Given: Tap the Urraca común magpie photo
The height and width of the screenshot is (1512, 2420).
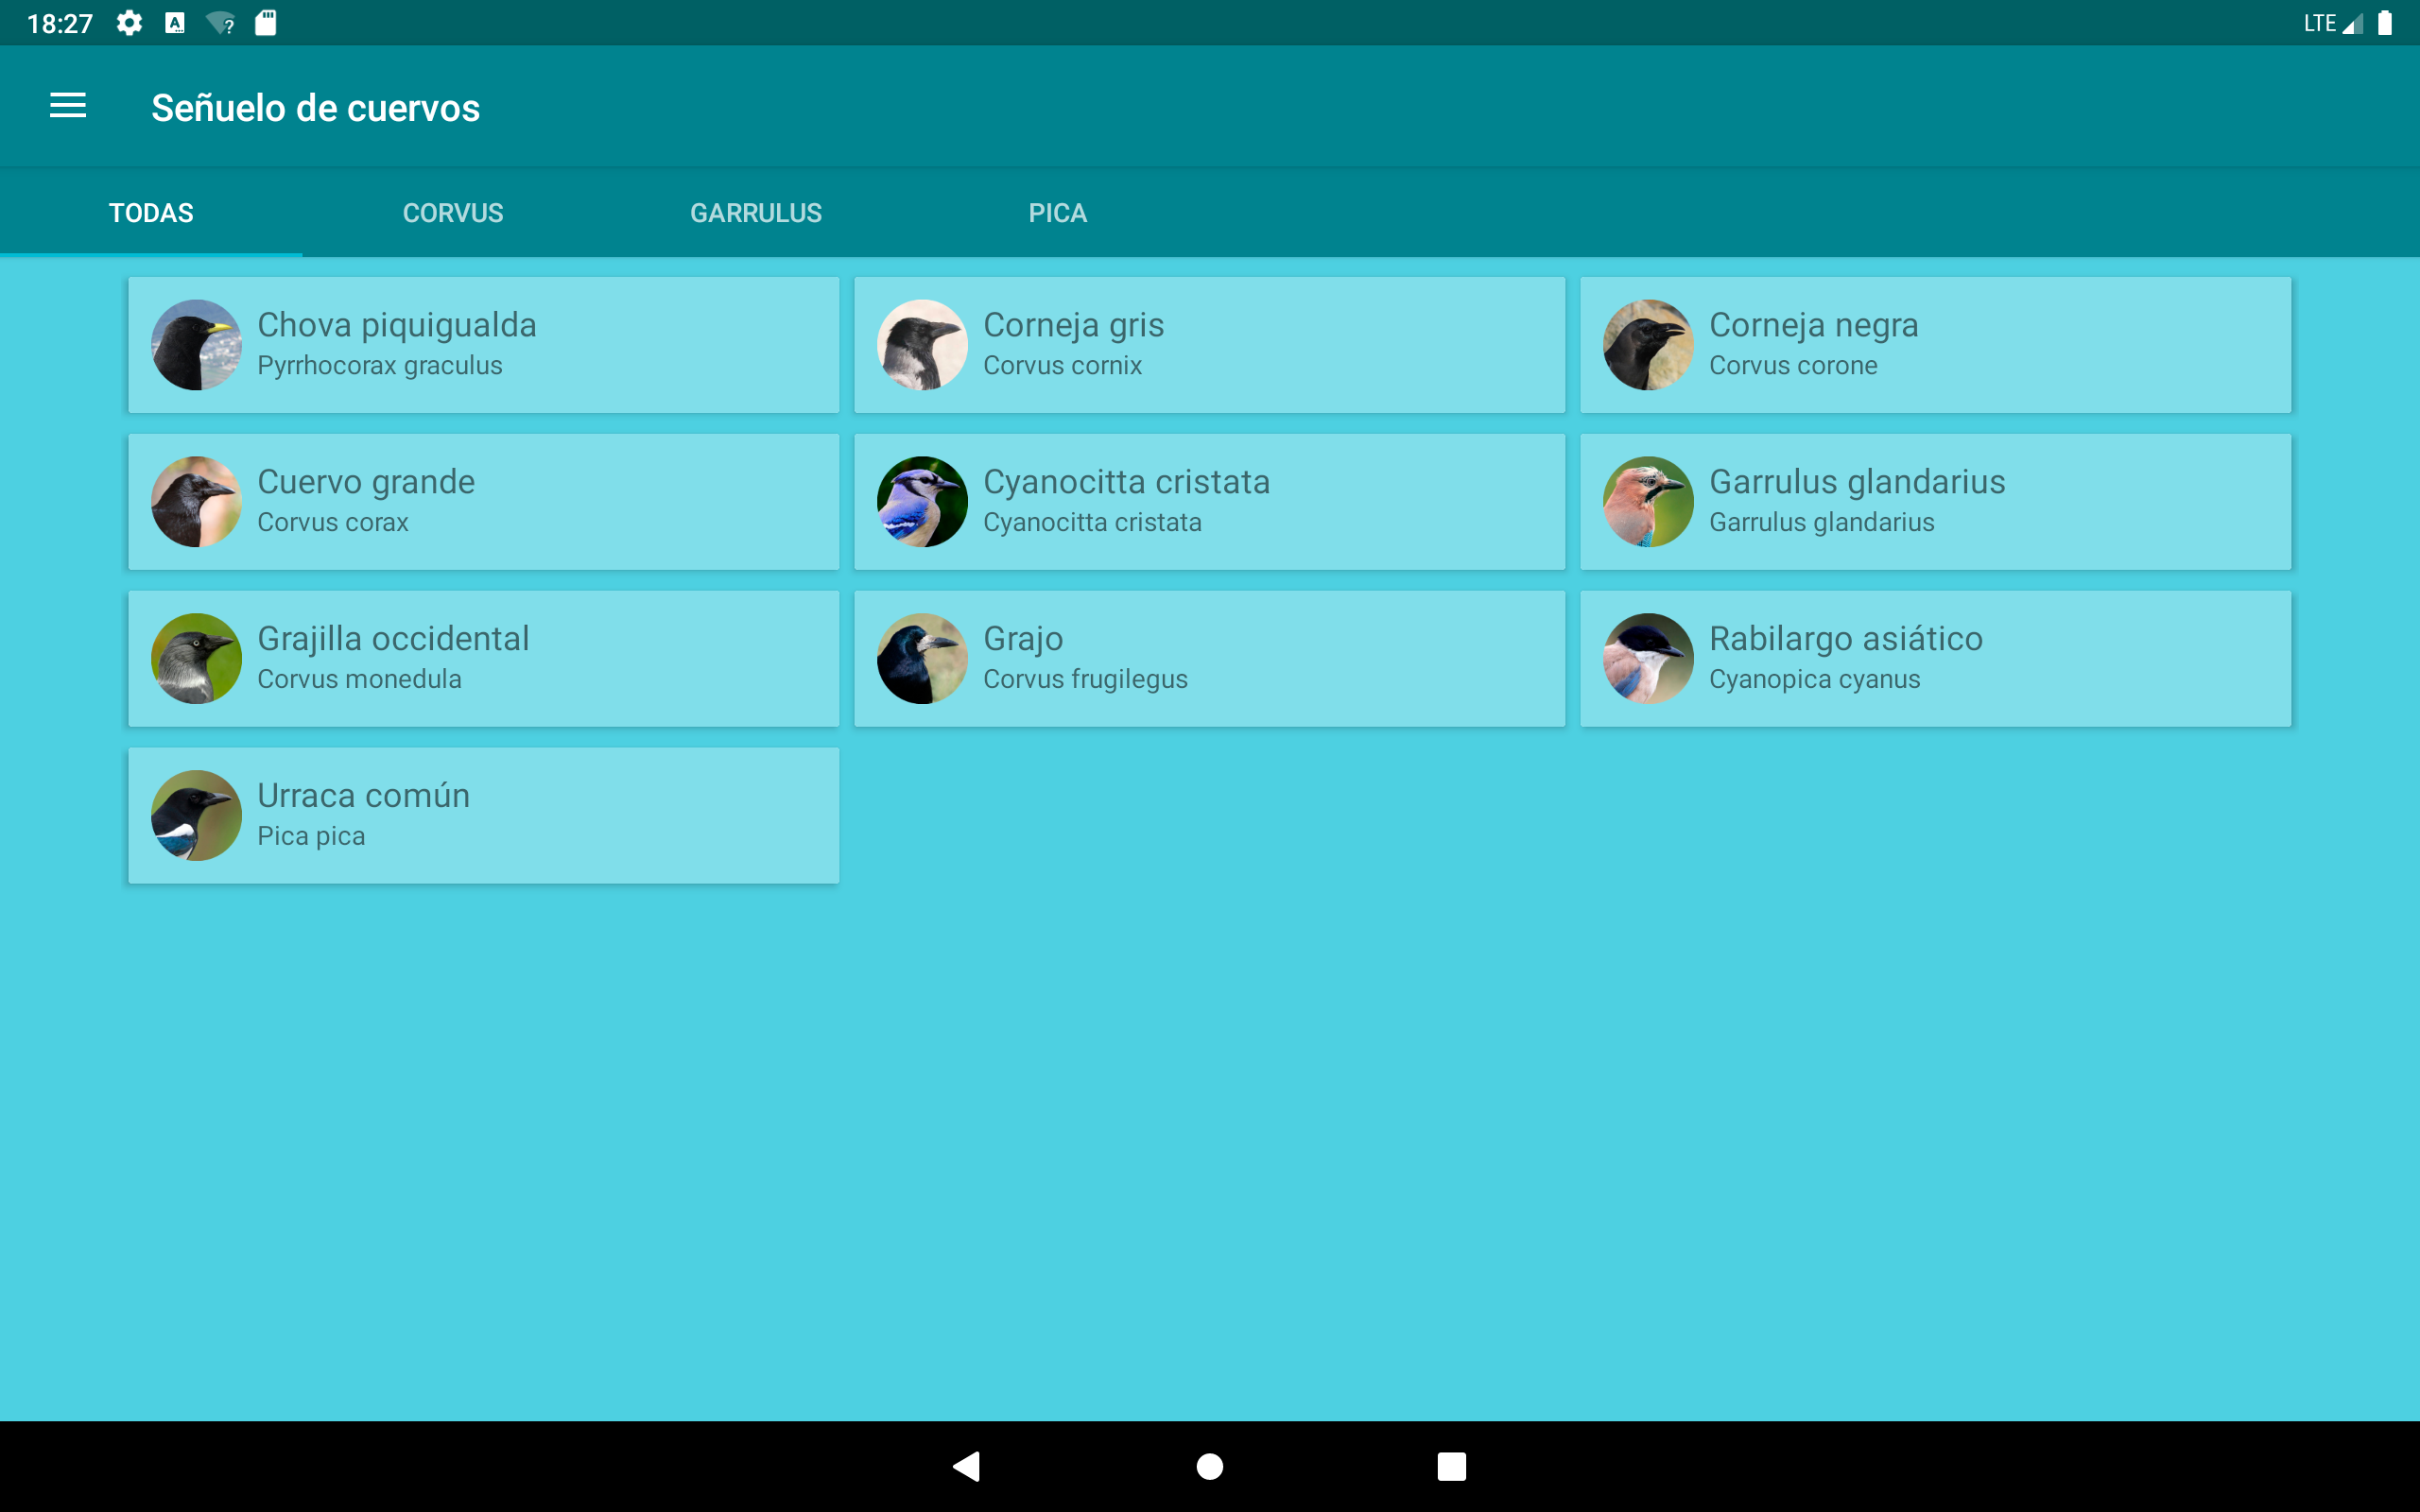Looking at the screenshot, I should point(196,816).
